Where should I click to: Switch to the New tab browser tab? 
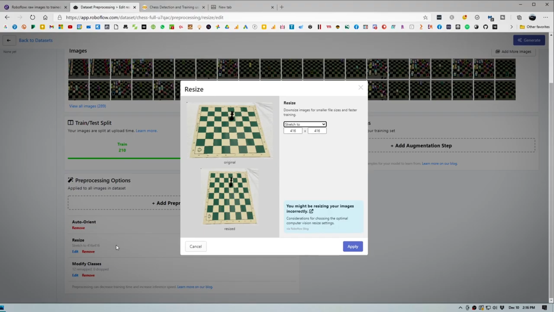(x=242, y=7)
